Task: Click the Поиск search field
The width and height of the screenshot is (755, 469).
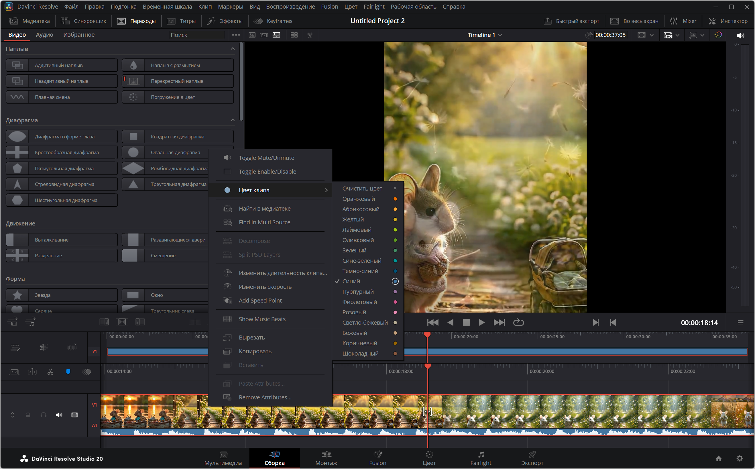Action: [196, 35]
